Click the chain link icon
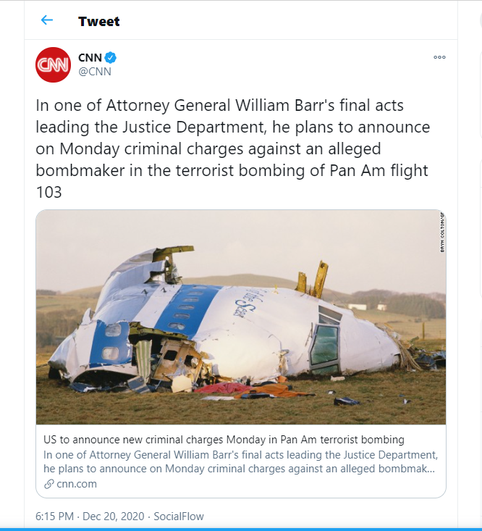 [x=49, y=484]
